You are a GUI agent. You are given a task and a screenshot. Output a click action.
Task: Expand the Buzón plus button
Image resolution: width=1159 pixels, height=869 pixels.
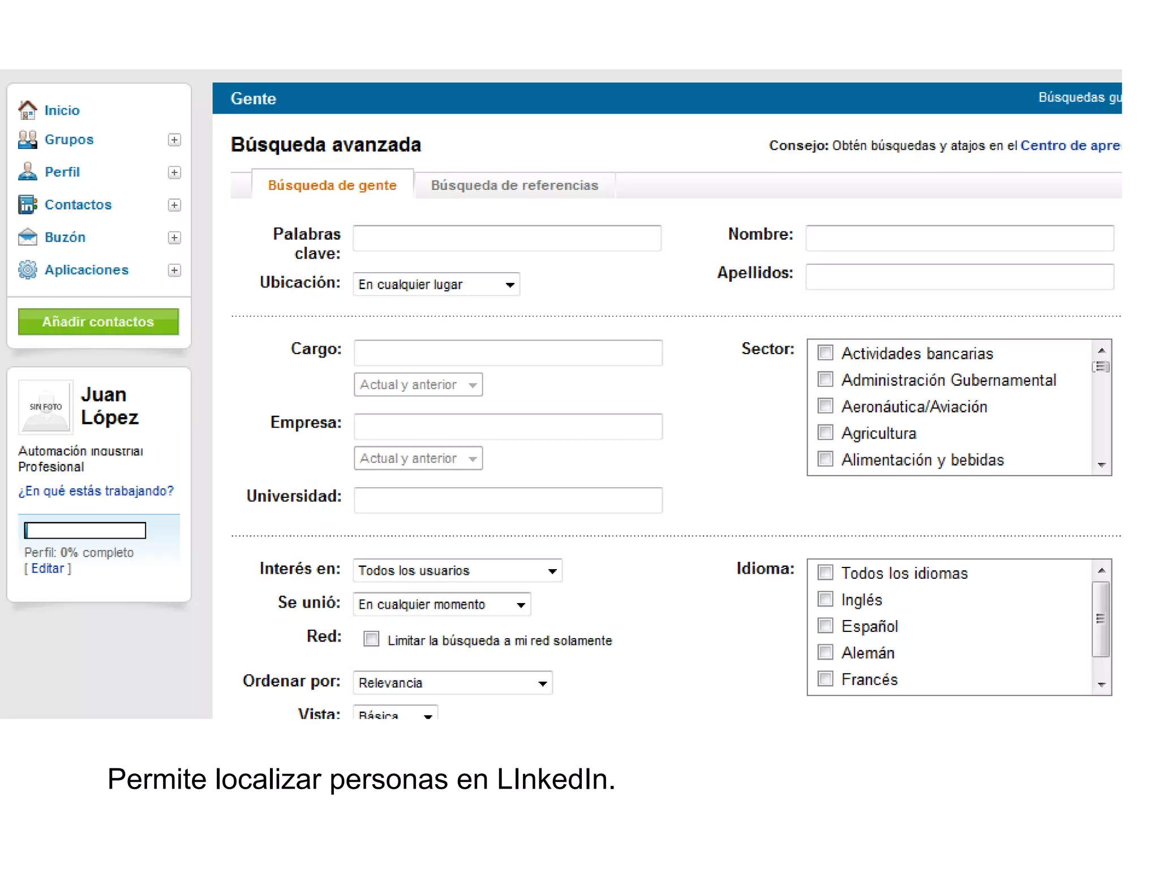click(x=174, y=238)
